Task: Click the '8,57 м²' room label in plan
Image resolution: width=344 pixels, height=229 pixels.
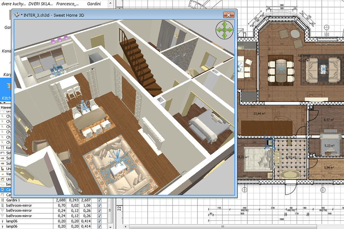Action: [x=329, y=120]
